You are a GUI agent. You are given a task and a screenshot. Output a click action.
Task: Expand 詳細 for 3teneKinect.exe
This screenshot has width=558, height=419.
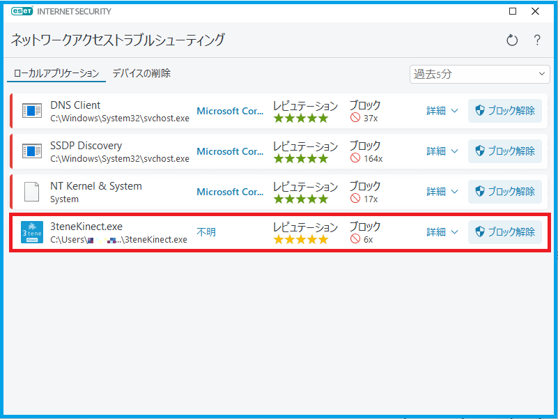coord(442,232)
